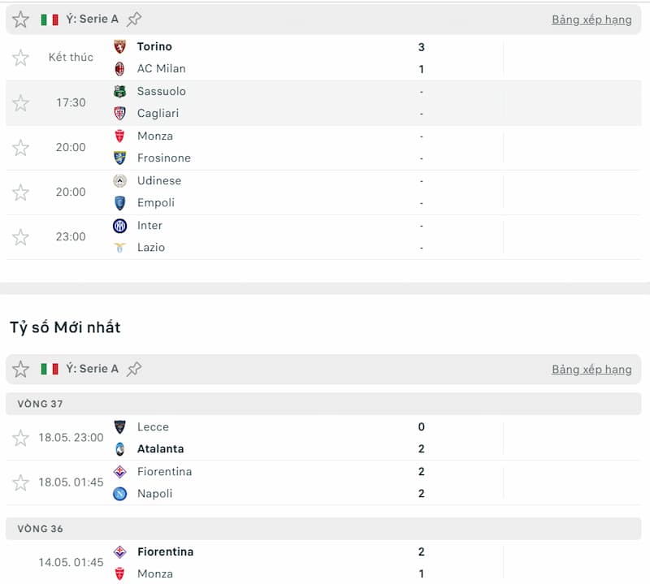This screenshot has width=650, height=584.
Task: Click the Inter club badge
Action: 120,226
